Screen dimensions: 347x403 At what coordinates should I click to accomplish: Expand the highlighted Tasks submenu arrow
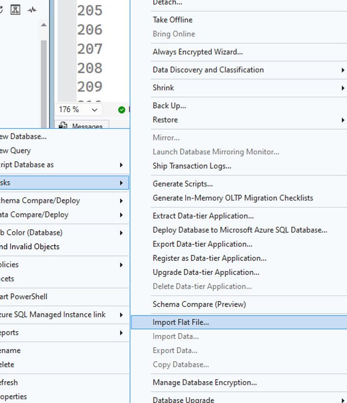121,183
